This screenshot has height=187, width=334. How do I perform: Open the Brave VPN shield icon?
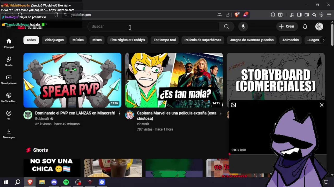[321, 15]
